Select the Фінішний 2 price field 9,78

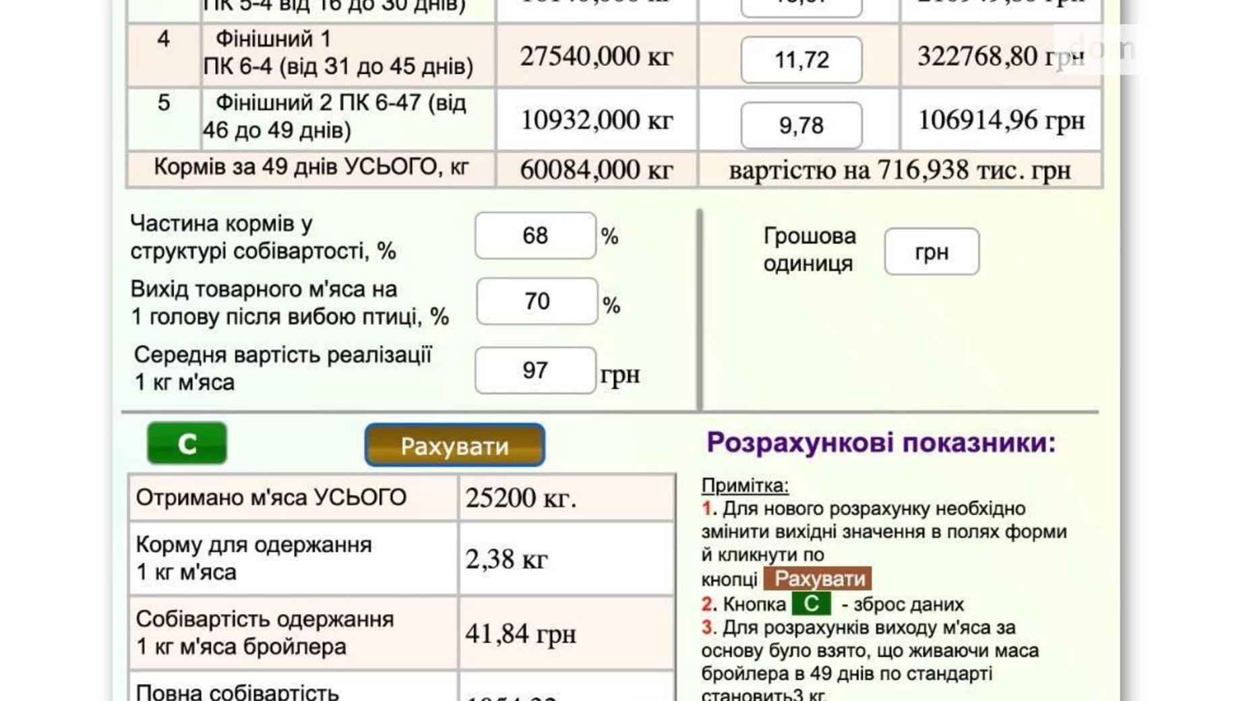tap(801, 125)
